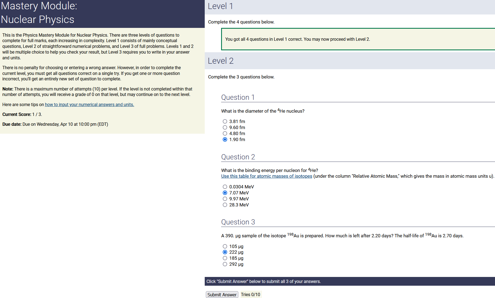Open the atomic masses of isotopes table link
The height and width of the screenshot is (298, 495).
(x=266, y=176)
